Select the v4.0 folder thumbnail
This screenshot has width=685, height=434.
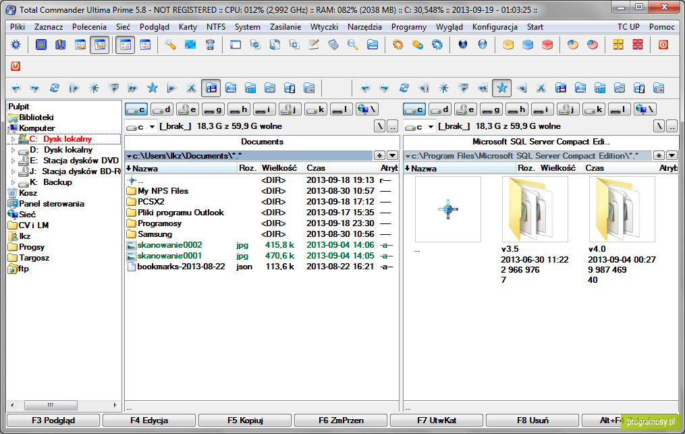622,209
